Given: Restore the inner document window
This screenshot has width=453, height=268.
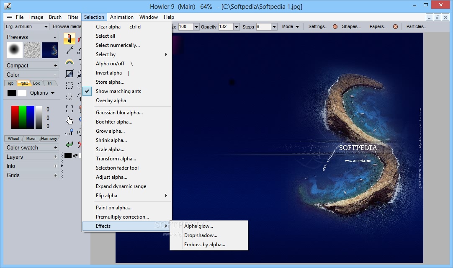Looking at the screenshot, I should (x=438, y=17).
